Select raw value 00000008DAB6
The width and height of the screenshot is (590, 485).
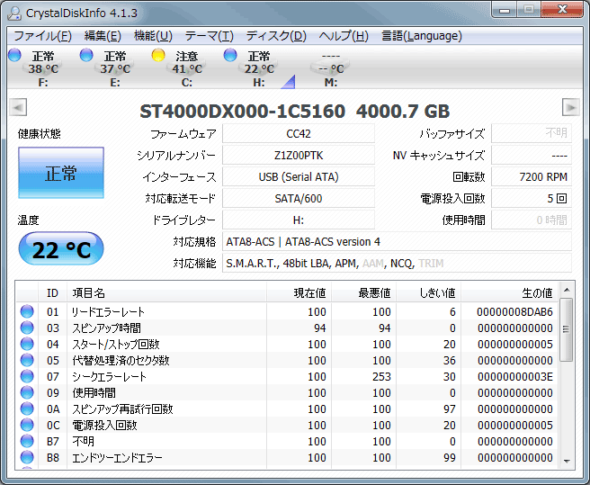514,311
